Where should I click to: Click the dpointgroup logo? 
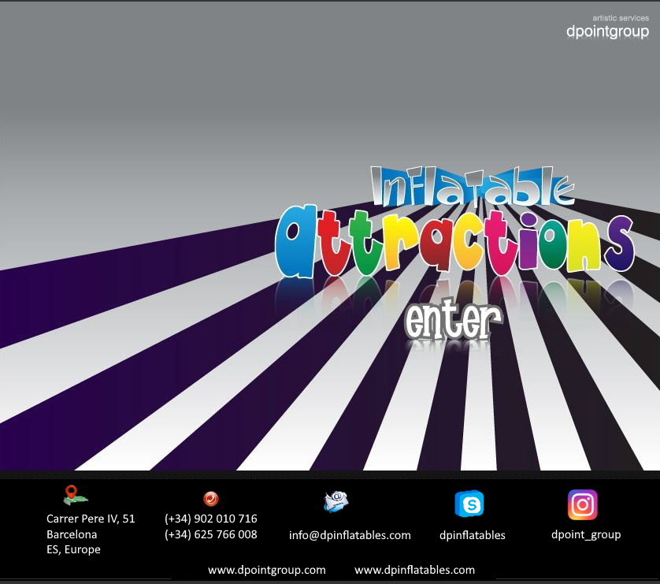tap(607, 32)
